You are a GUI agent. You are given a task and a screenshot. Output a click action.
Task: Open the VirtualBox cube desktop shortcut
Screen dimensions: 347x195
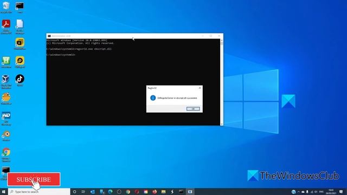tap(6, 82)
